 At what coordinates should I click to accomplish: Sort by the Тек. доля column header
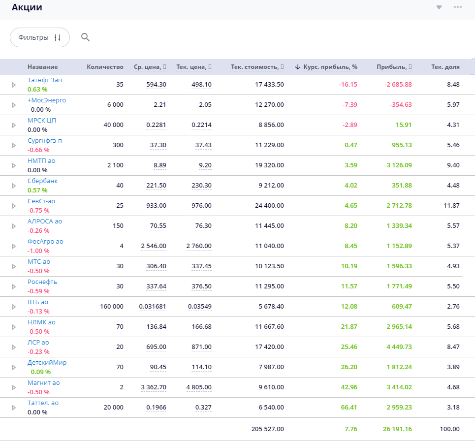click(x=445, y=67)
